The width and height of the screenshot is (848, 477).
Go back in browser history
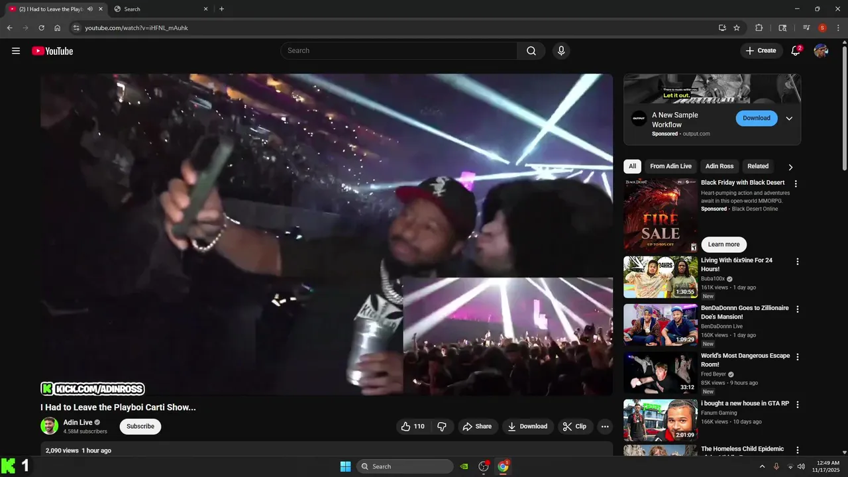click(x=9, y=28)
